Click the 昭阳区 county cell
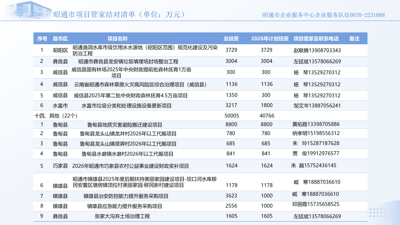Screen dimensions: 400x225 click(60, 50)
